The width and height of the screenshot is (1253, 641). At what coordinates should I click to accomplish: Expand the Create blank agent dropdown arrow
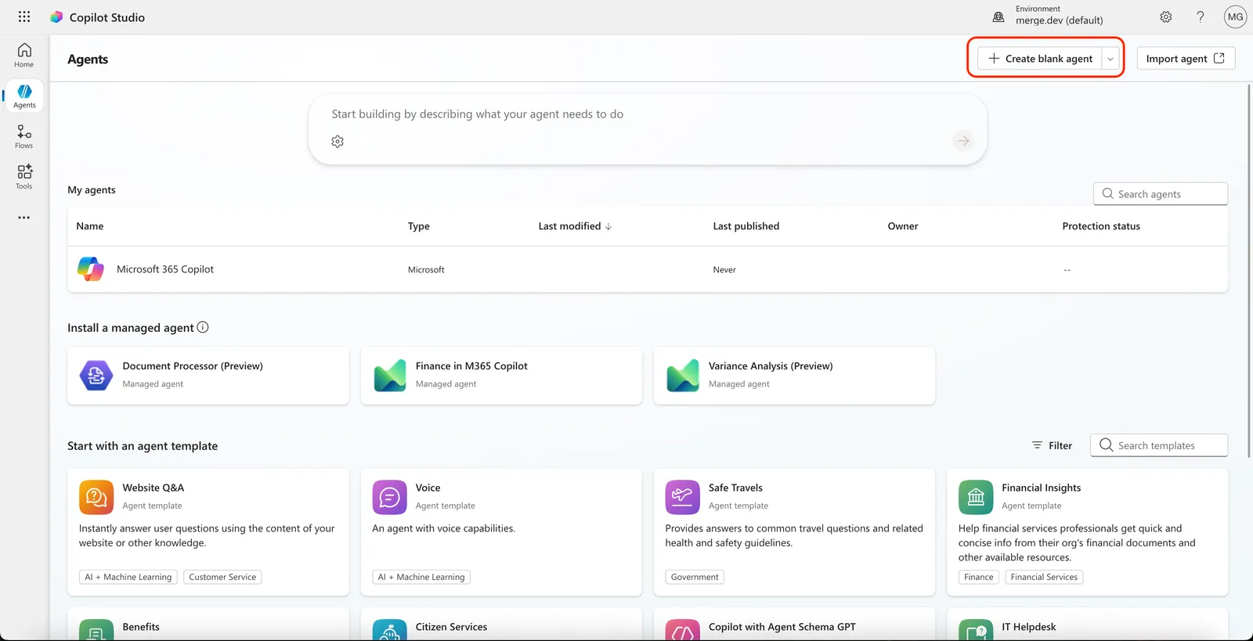pos(1110,59)
